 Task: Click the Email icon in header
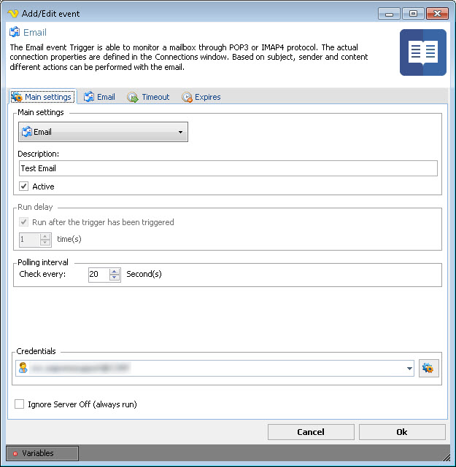coord(15,32)
